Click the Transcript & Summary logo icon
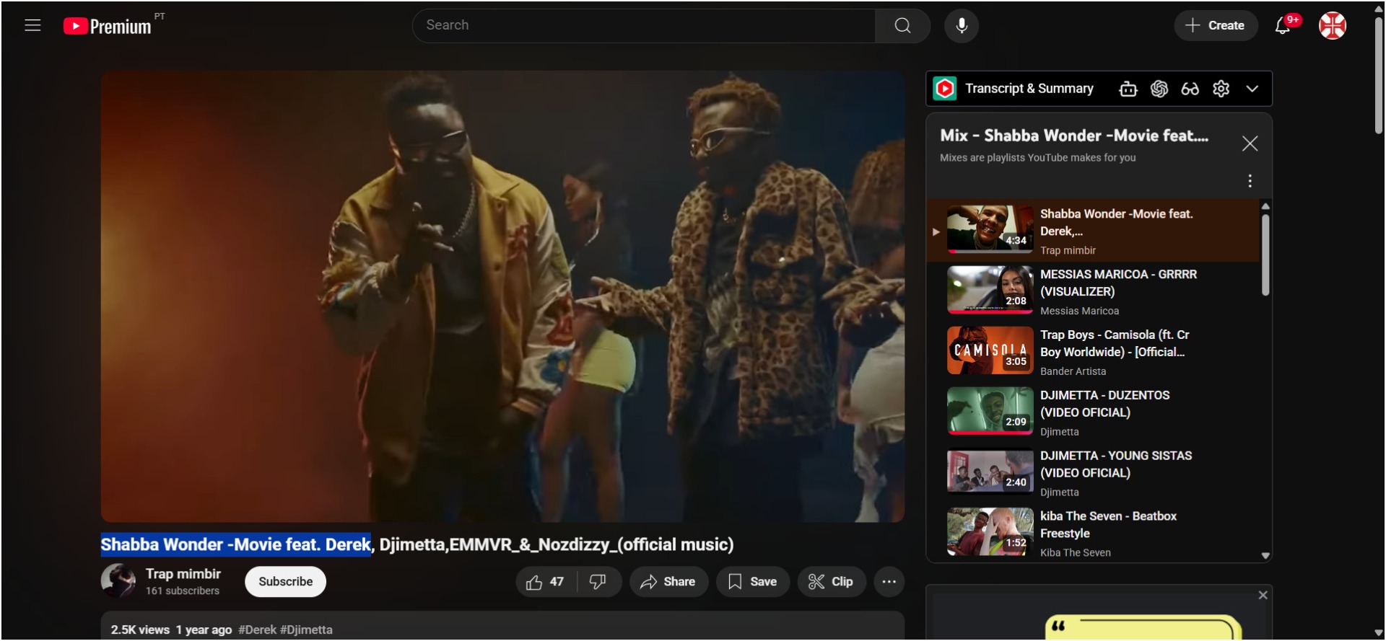Screen dimensions: 1386x641 pyautogui.click(x=945, y=89)
